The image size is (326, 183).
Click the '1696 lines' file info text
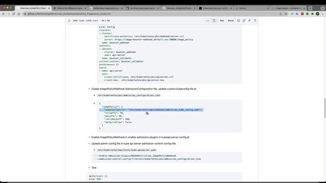click(85, 20)
